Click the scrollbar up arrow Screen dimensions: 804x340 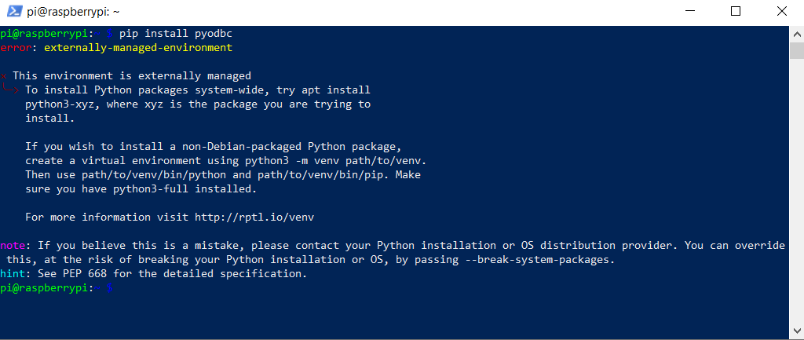(796, 32)
